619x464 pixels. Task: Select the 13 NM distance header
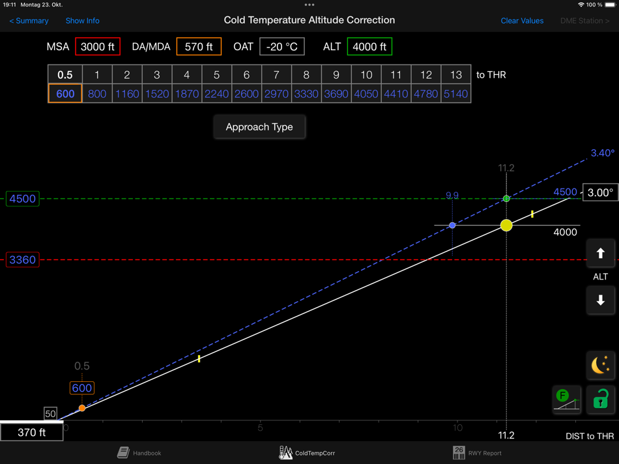click(456, 75)
